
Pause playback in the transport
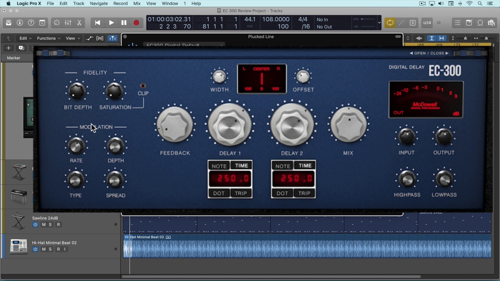124,23
